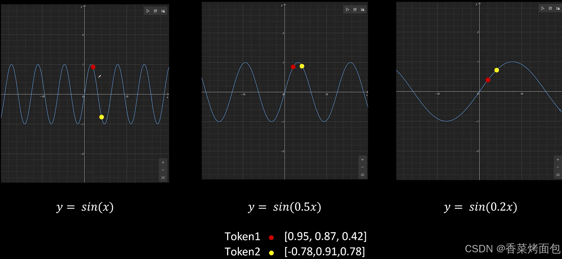Image resolution: width=562 pixels, height=259 pixels.
Task: Zoom in on the sin(x) graph
Action: pyautogui.click(x=163, y=163)
